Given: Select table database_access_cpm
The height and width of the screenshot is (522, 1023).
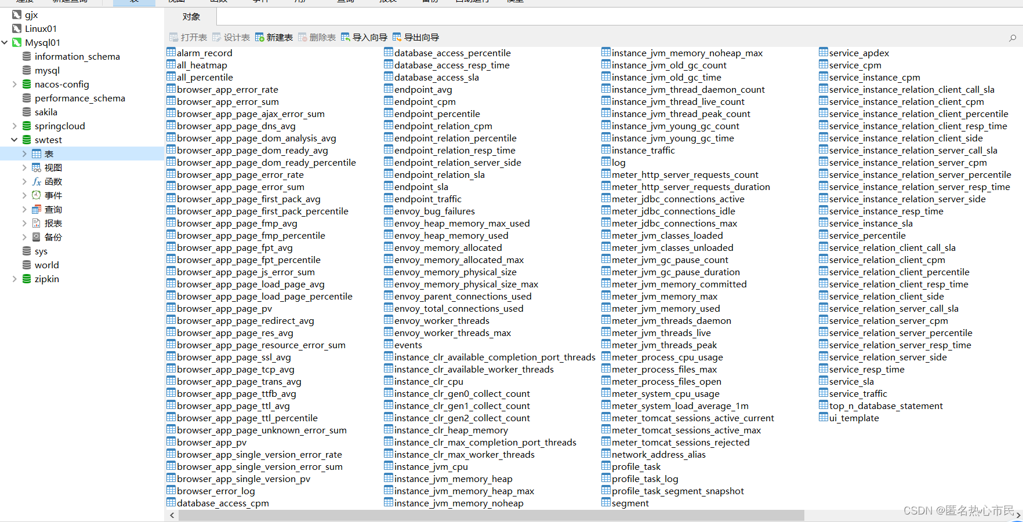Looking at the screenshot, I should point(223,503).
